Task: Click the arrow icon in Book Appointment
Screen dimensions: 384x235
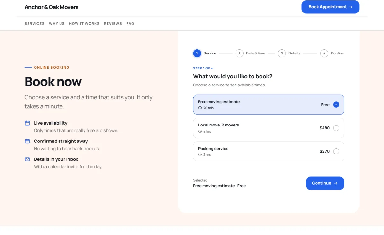Action: tap(351, 7)
